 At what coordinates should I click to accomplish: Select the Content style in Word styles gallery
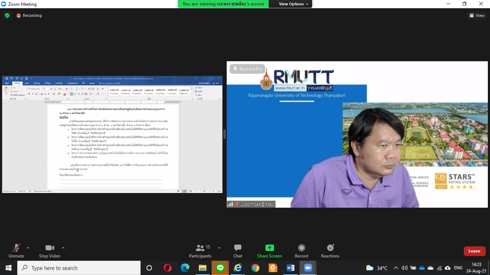point(114,92)
